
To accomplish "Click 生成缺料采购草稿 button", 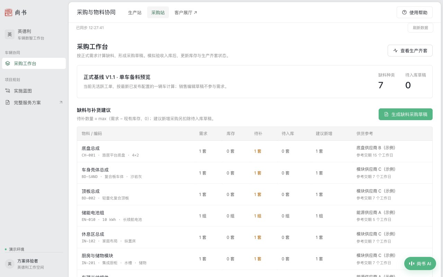I will click(406, 114).
